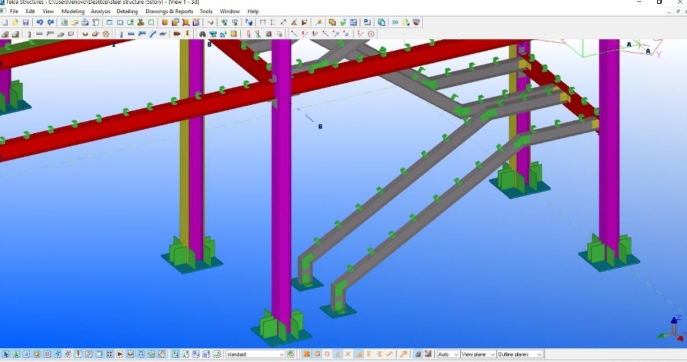Open the File menu
This screenshot has height=362, width=687.
(14, 11)
